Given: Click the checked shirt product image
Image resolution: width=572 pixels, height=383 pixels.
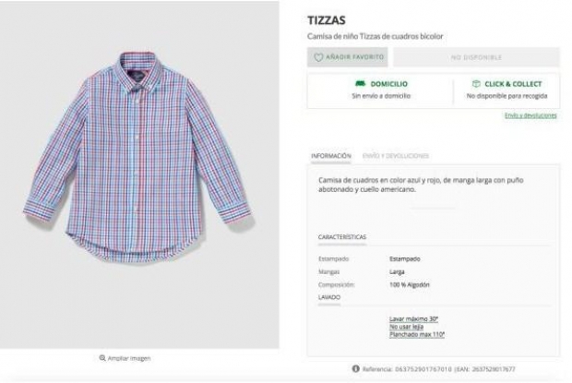Looking at the screenshot, I should point(138,157).
